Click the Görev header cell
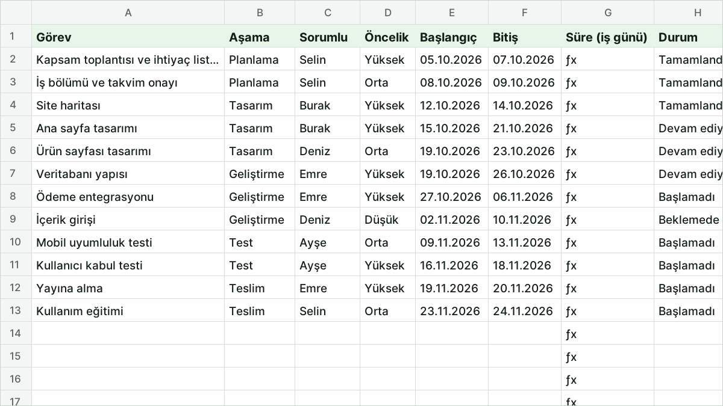The image size is (723, 406). click(128, 37)
